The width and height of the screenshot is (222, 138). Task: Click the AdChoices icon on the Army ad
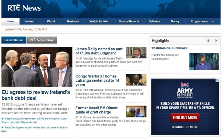pos(217,80)
